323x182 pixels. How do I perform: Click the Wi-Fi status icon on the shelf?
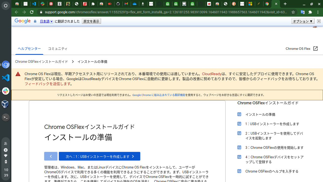(6, 156)
